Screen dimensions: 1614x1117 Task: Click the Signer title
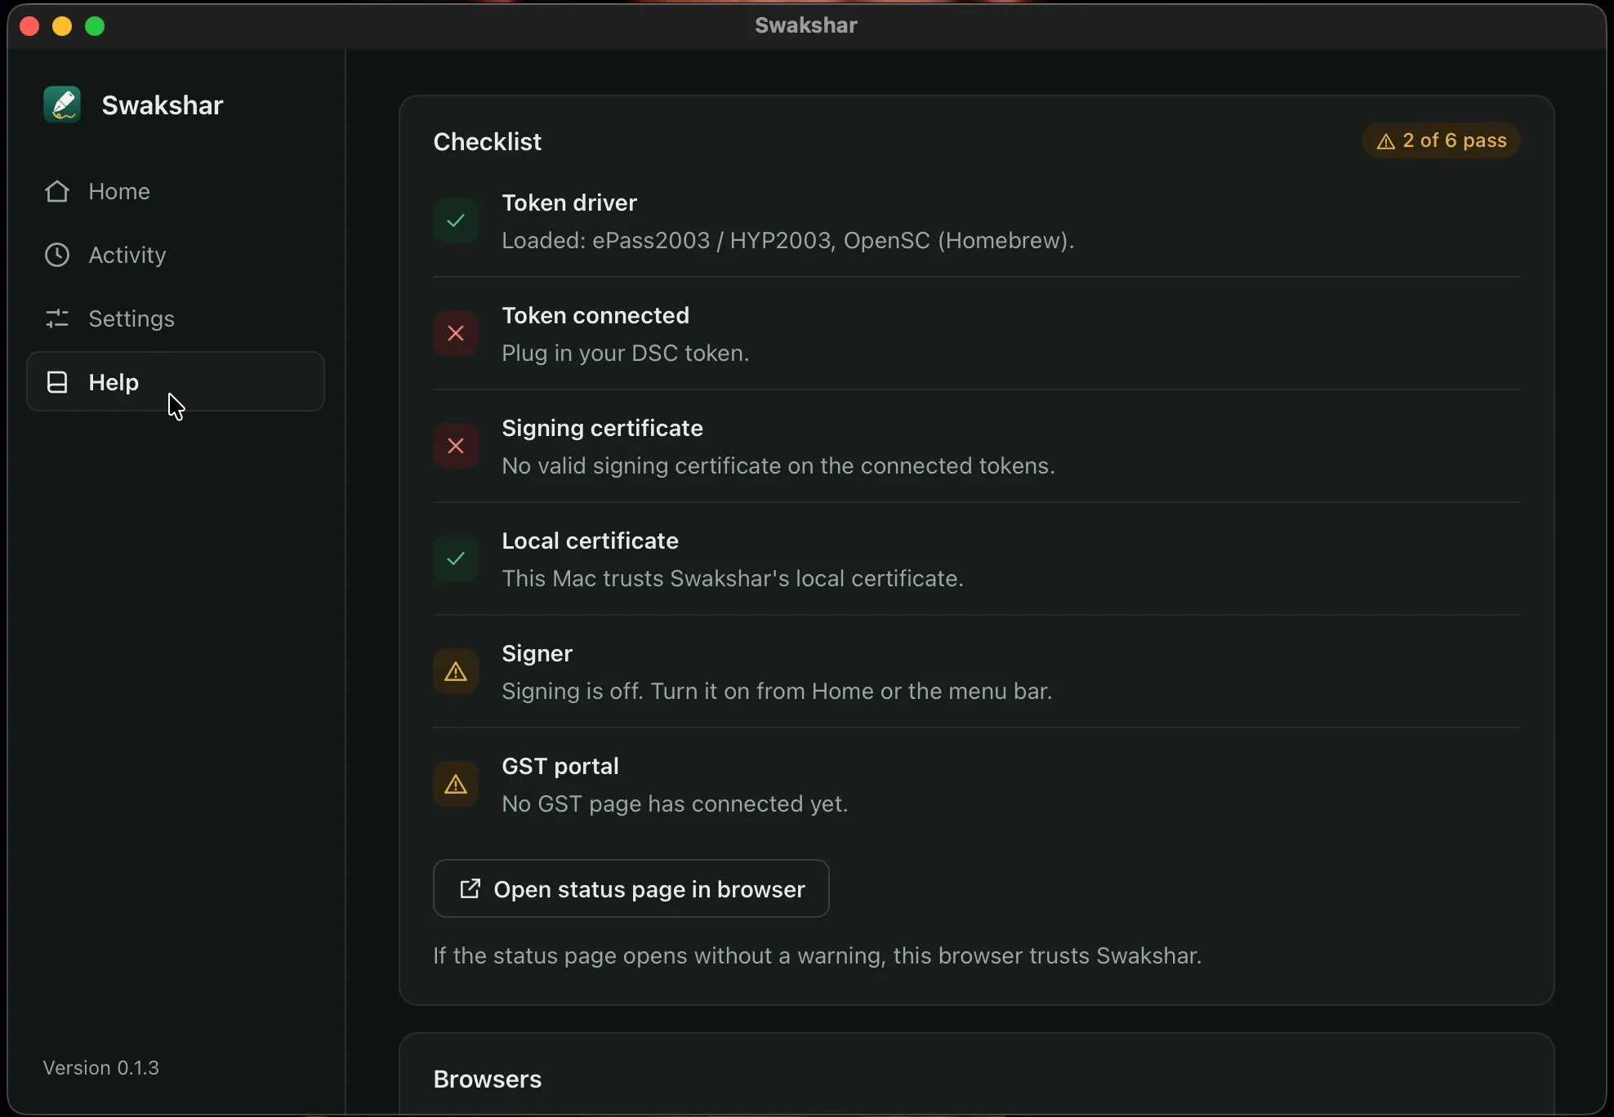[537, 653]
